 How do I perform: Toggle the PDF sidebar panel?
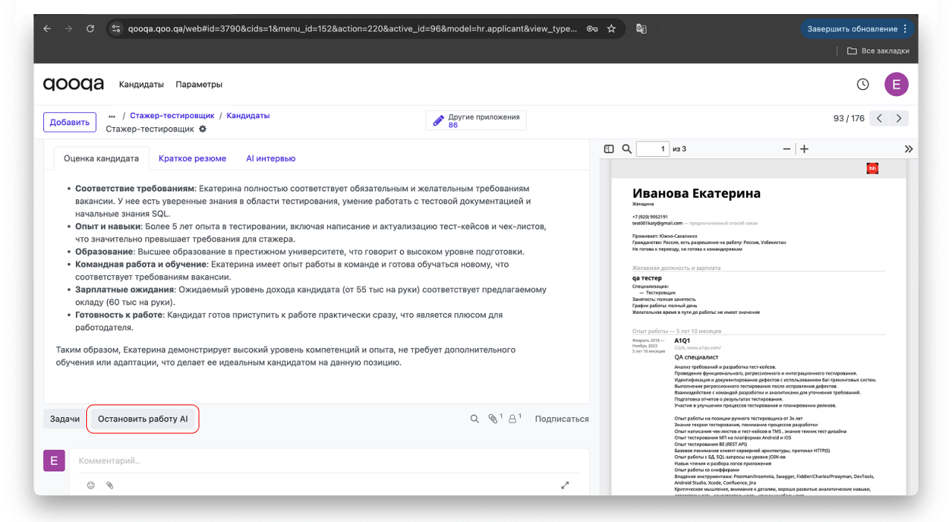pyautogui.click(x=609, y=149)
